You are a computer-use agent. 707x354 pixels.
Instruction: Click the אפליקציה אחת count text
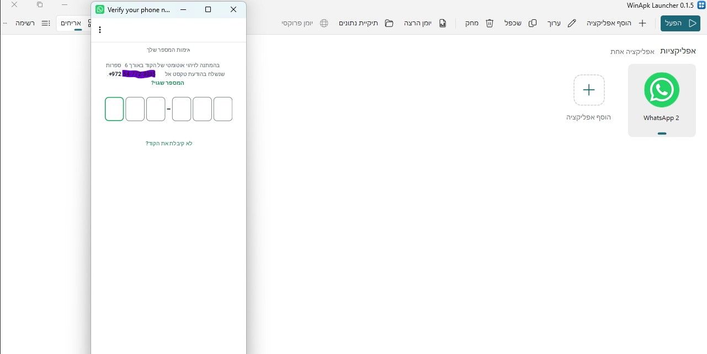(632, 51)
